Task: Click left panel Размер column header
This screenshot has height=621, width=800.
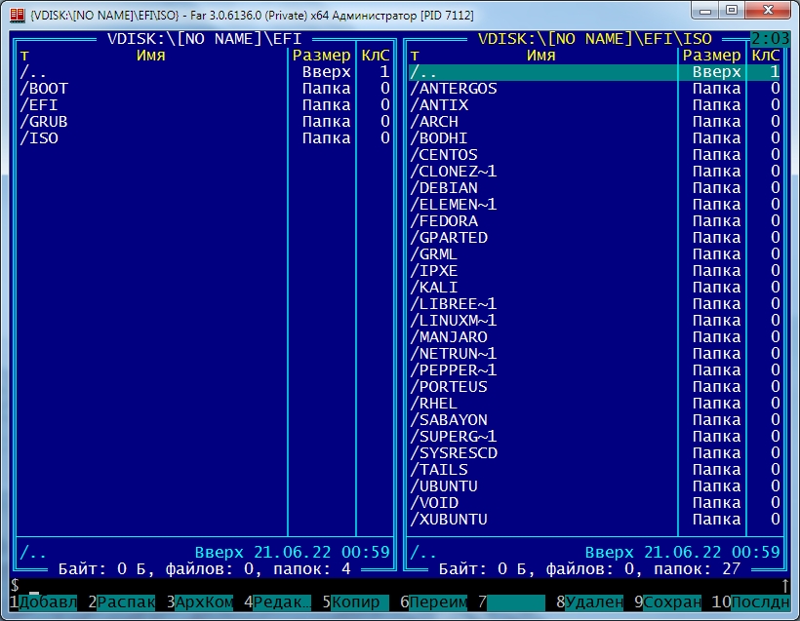Action: (x=321, y=55)
